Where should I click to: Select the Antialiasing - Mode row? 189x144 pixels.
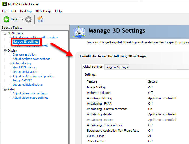137,114
